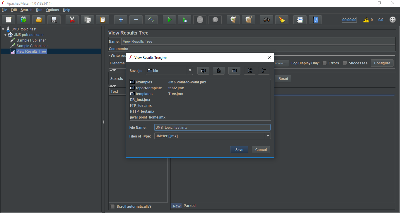Click the Start test green play icon
This screenshot has height=213, width=400.
tap(169, 20)
